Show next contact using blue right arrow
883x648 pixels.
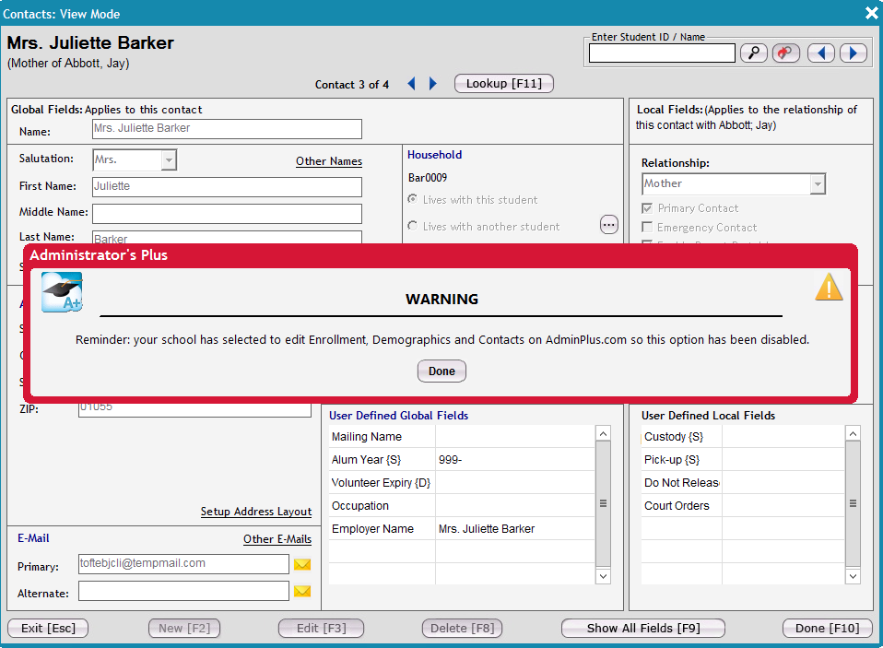click(x=432, y=83)
